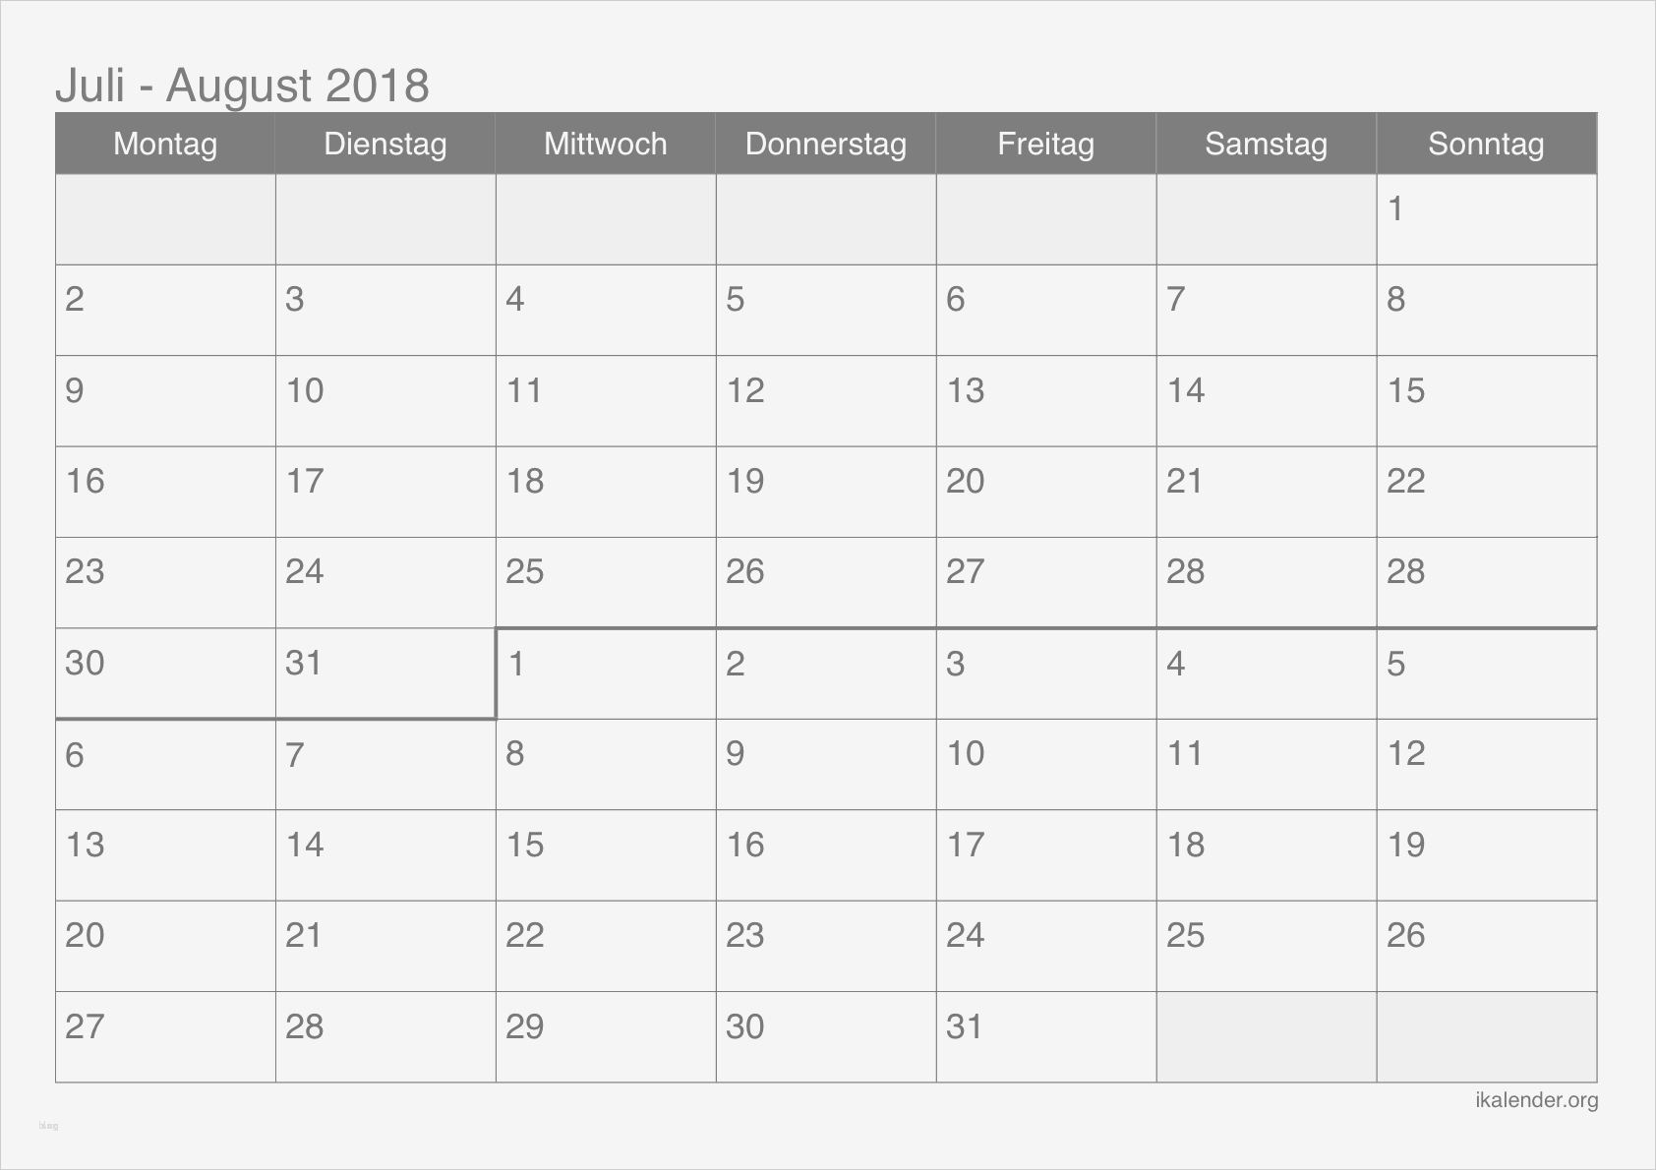Select the August 5 Sunday cell
Screen dimensions: 1656x1170
1486,673
